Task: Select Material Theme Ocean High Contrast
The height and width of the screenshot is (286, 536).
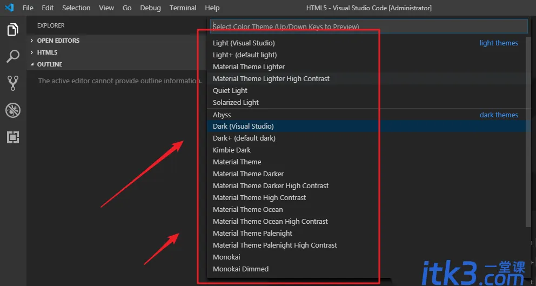Action: click(x=367, y=221)
